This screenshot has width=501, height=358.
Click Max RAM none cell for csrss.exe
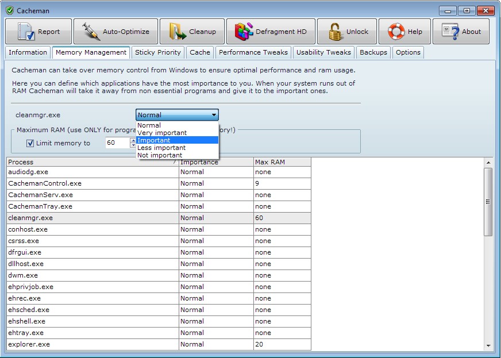282,241
